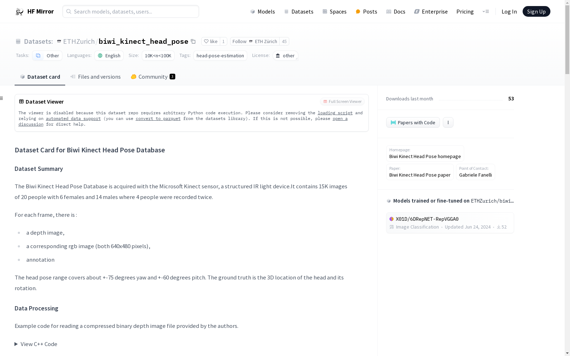Click the heart like button
570x356 pixels.
coord(211,41)
